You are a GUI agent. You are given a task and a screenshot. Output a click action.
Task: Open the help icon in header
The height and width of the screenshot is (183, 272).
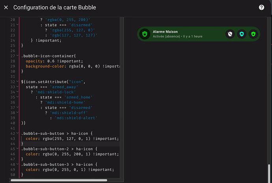(261, 7)
